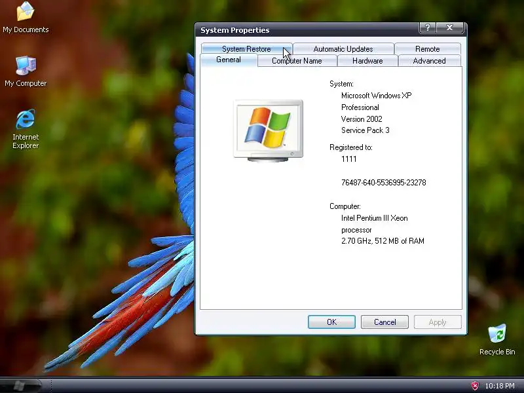524x393 pixels.
Task: Select the Recycle Bin desktop icon
Action: (x=497, y=340)
